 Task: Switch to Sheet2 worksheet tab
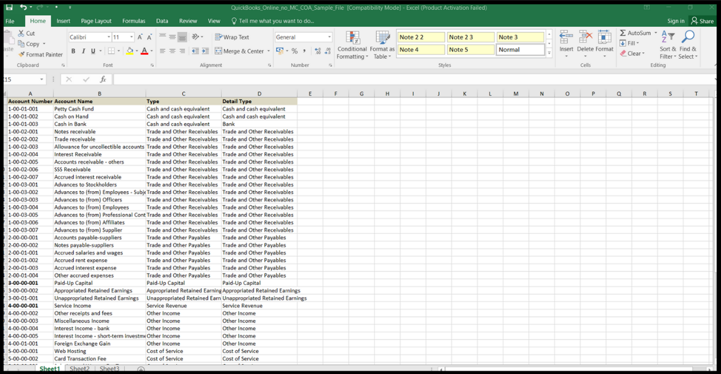pyautogui.click(x=80, y=369)
